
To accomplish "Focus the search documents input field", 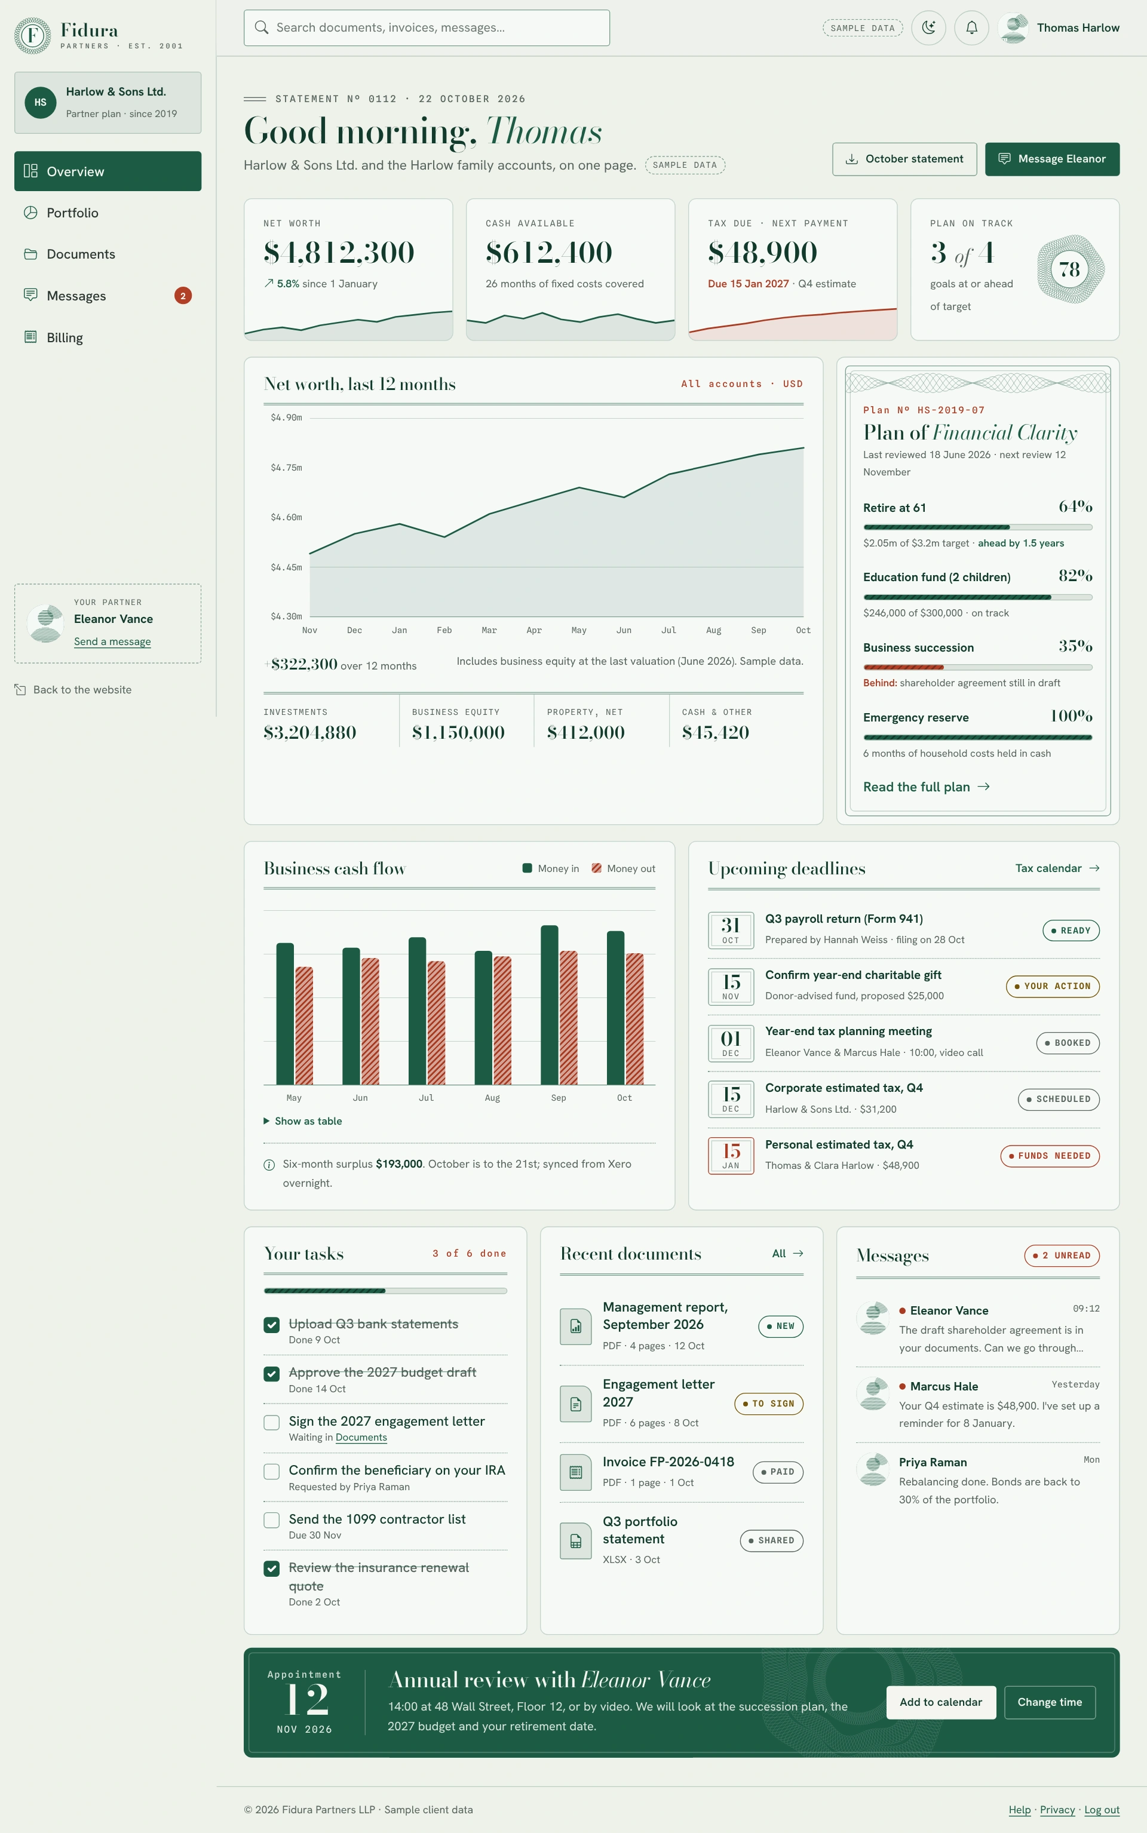I will (427, 27).
